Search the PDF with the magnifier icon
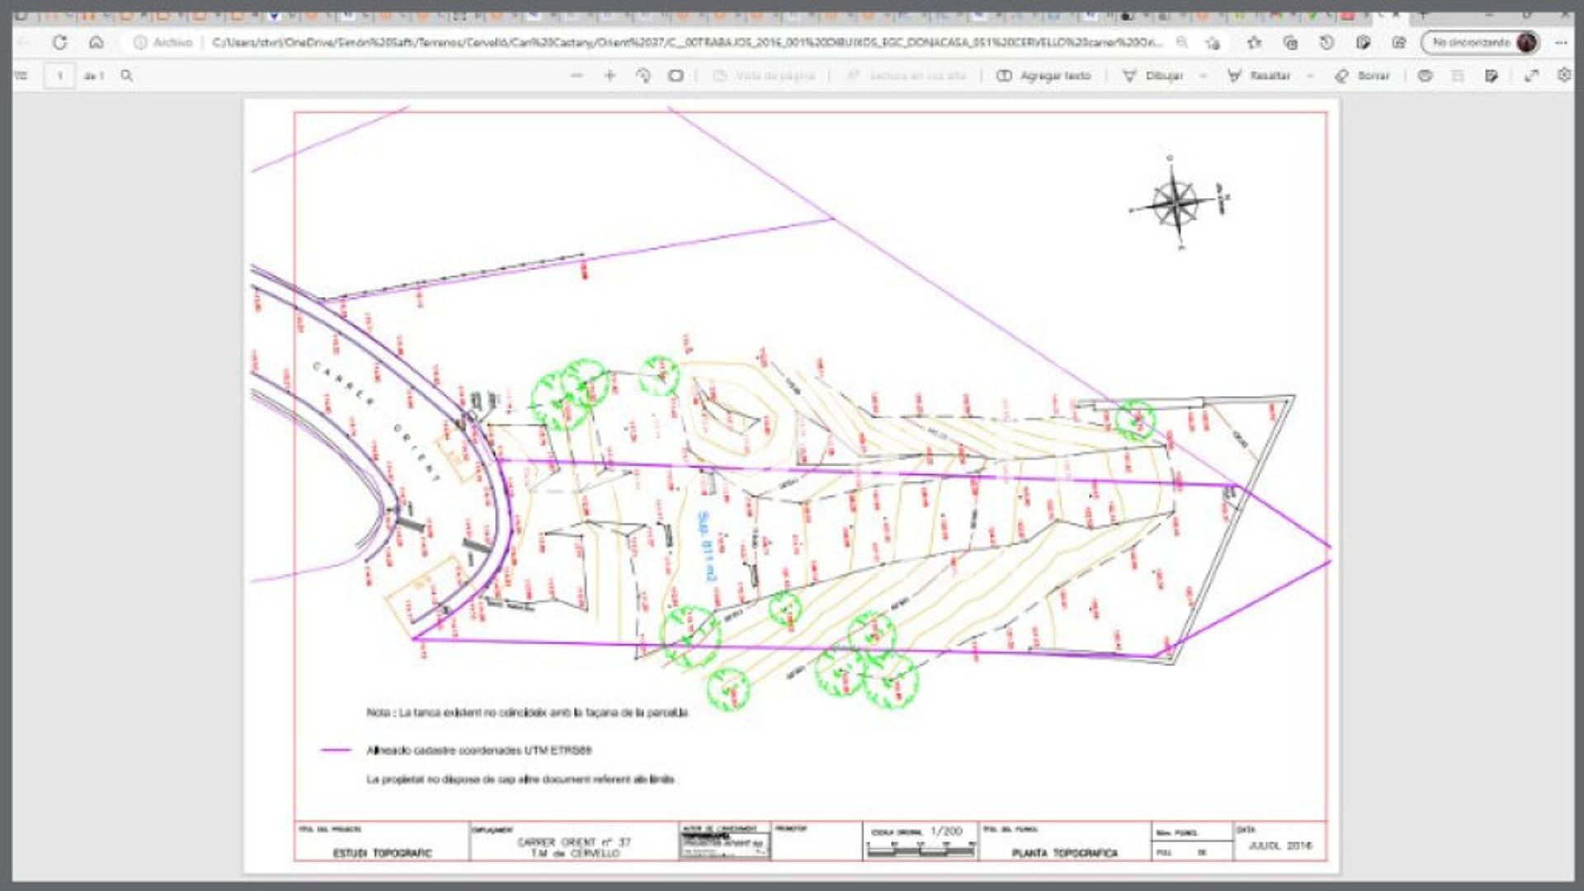1584x891 pixels. tap(126, 75)
